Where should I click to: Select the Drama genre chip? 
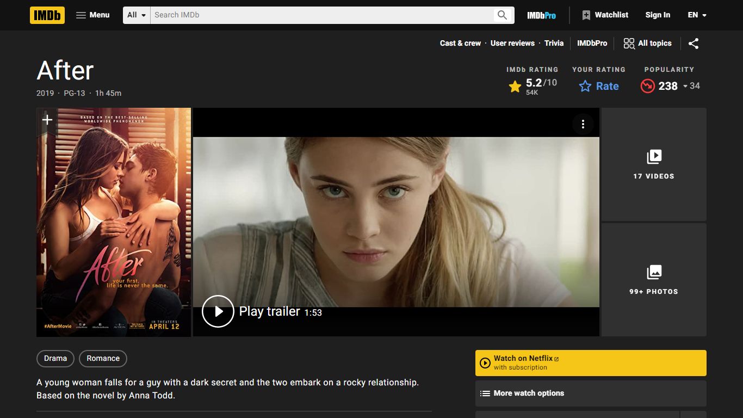55,359
